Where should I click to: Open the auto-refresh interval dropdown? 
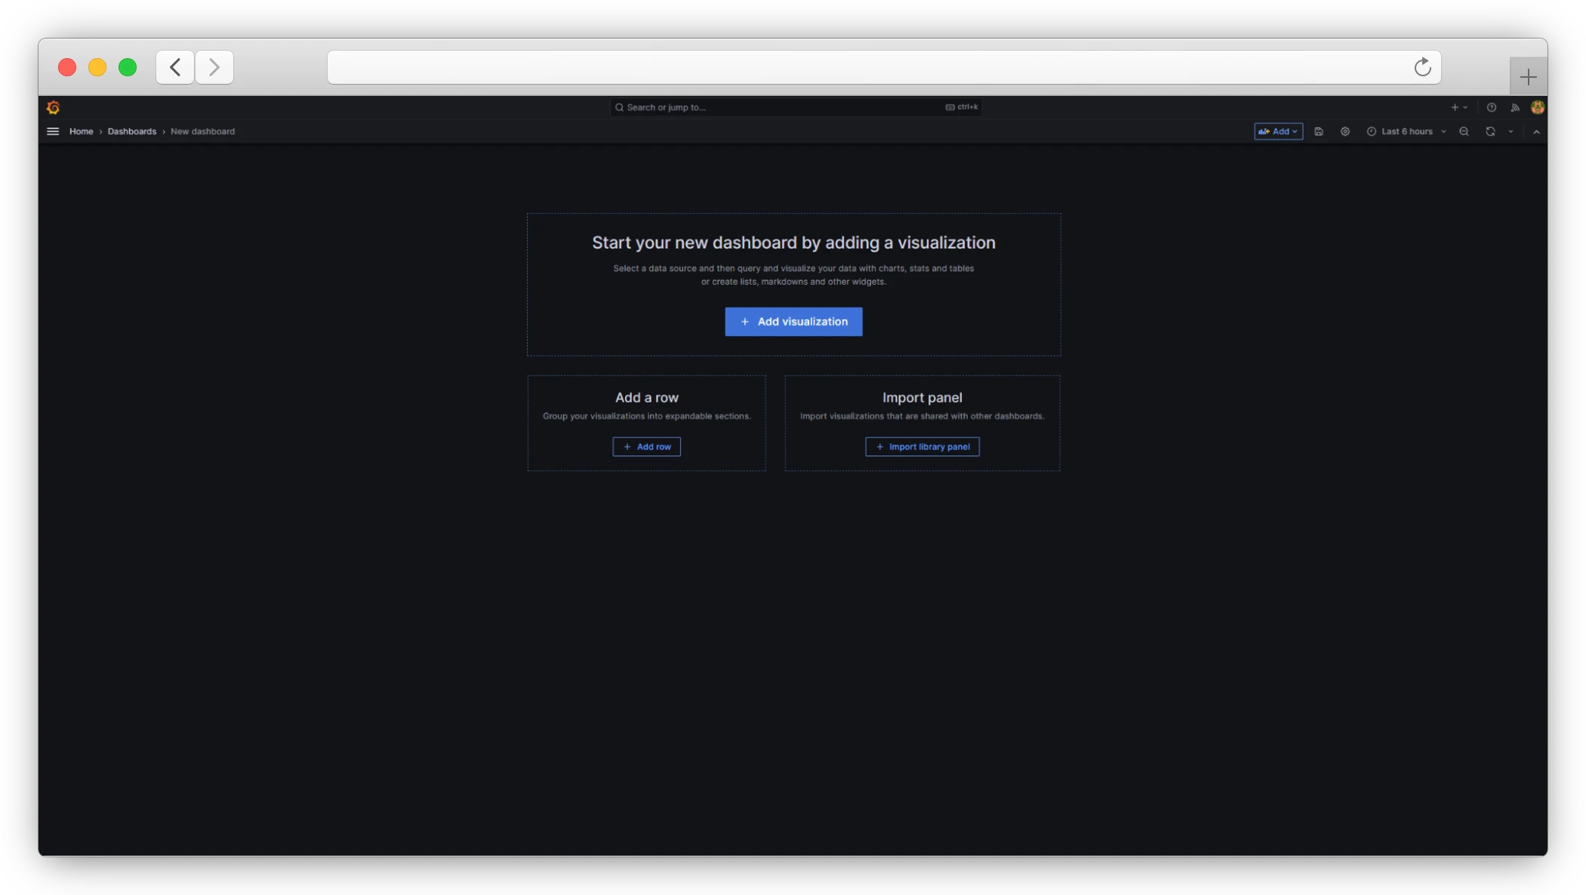pyautogui.click(x=1510, y=131)
